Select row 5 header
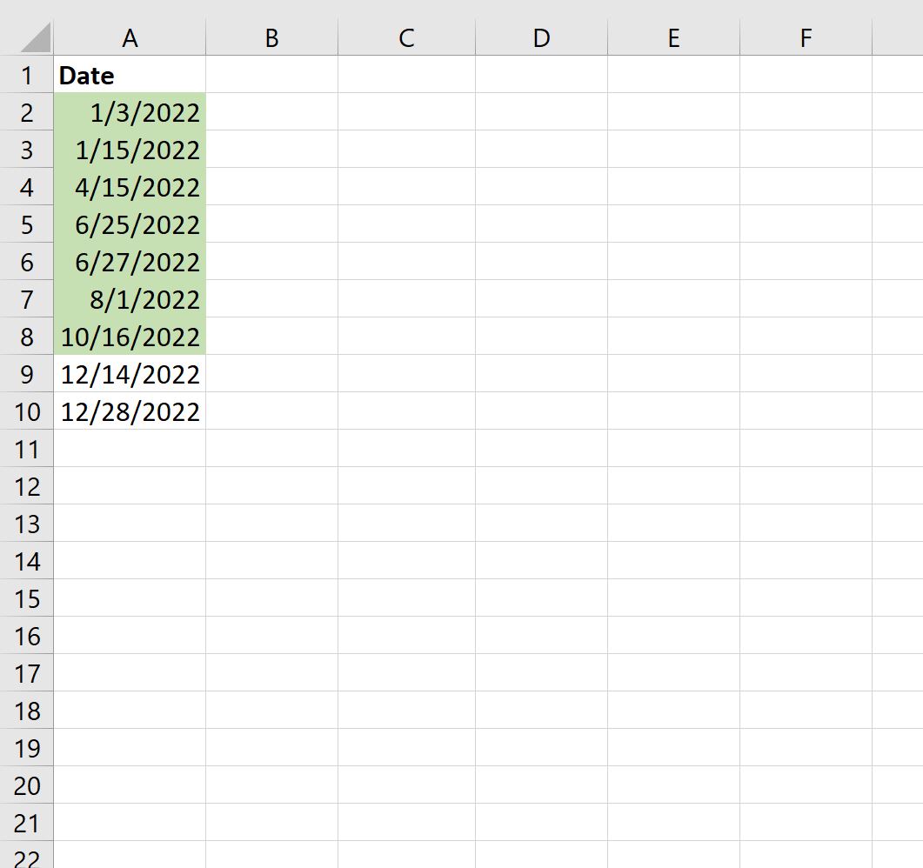This screenshot has width=923, height=868. [26, 224]
